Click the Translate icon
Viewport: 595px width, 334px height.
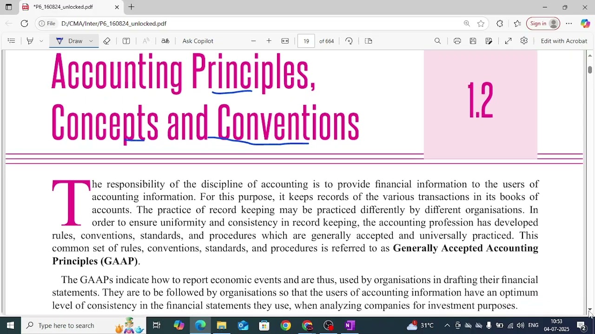pos(165,41)
